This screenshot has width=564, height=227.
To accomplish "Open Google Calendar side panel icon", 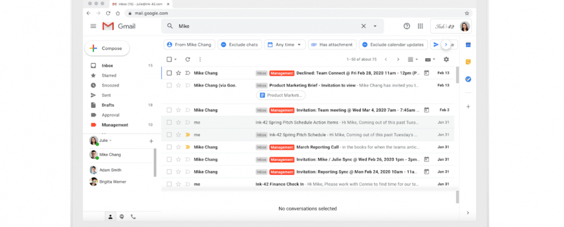I will click(468, 45).
